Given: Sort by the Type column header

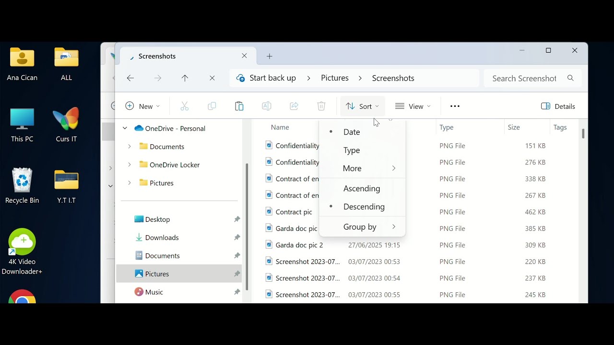Looking at the screenshot, I should (x=447, y=127).
